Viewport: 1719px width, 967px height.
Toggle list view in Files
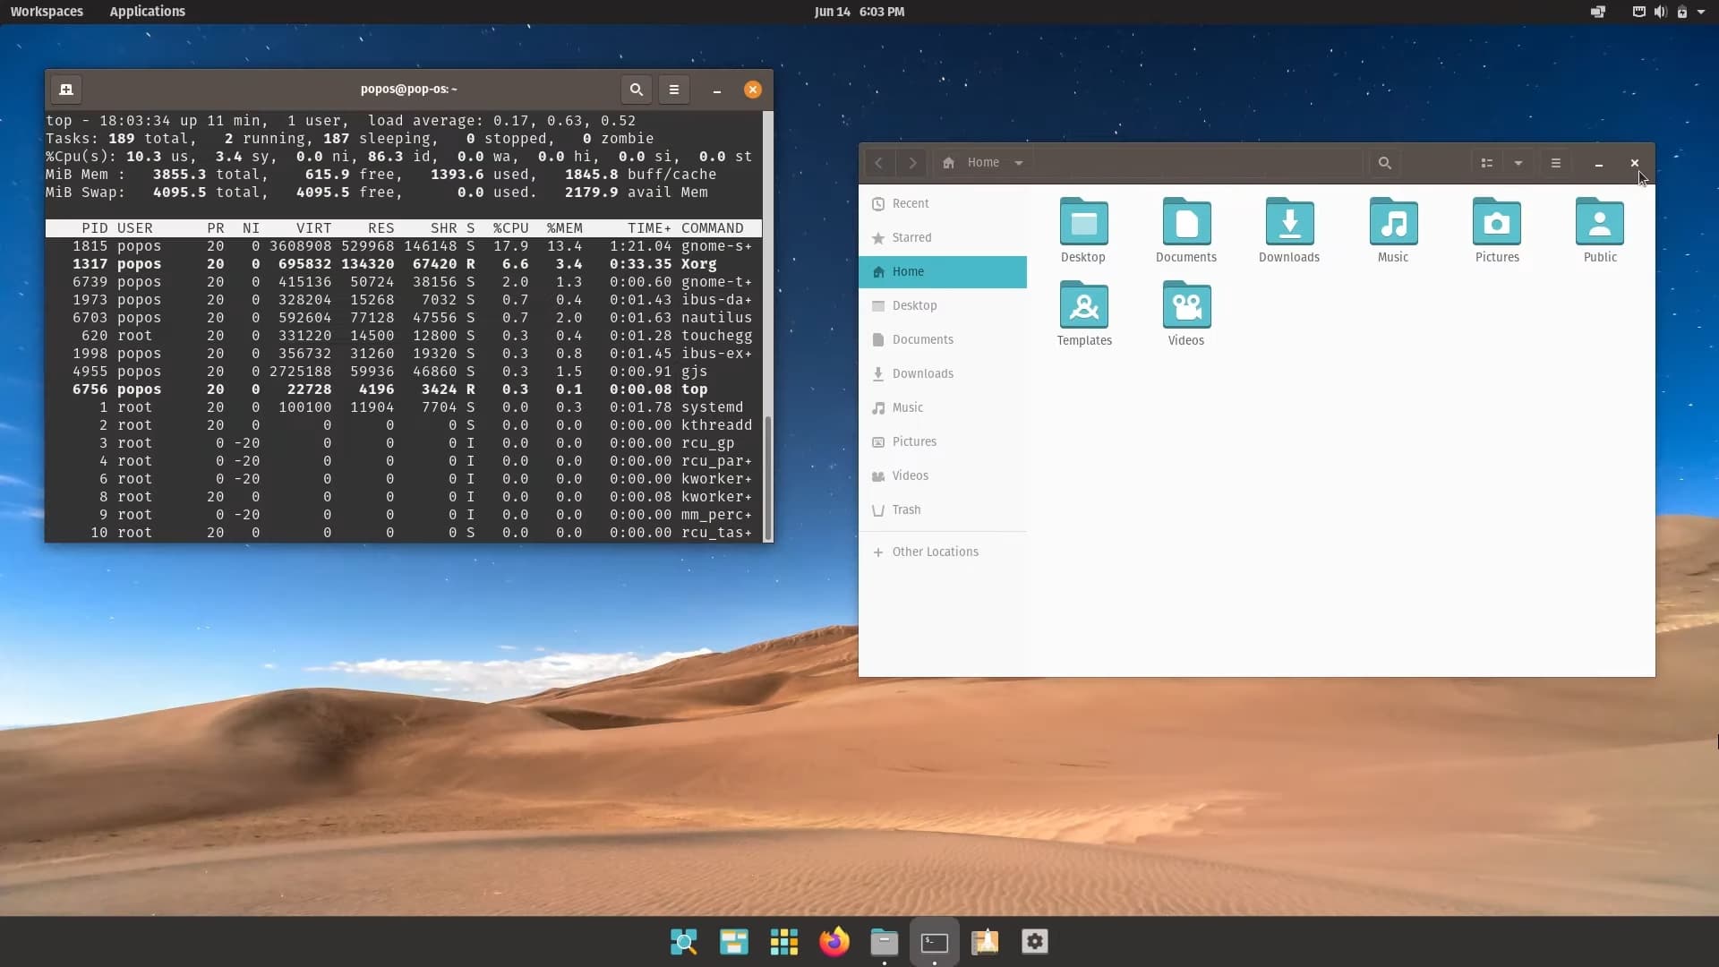(1486, 163)
